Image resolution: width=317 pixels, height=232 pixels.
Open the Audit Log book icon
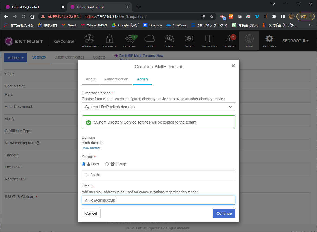pos(209,39)
